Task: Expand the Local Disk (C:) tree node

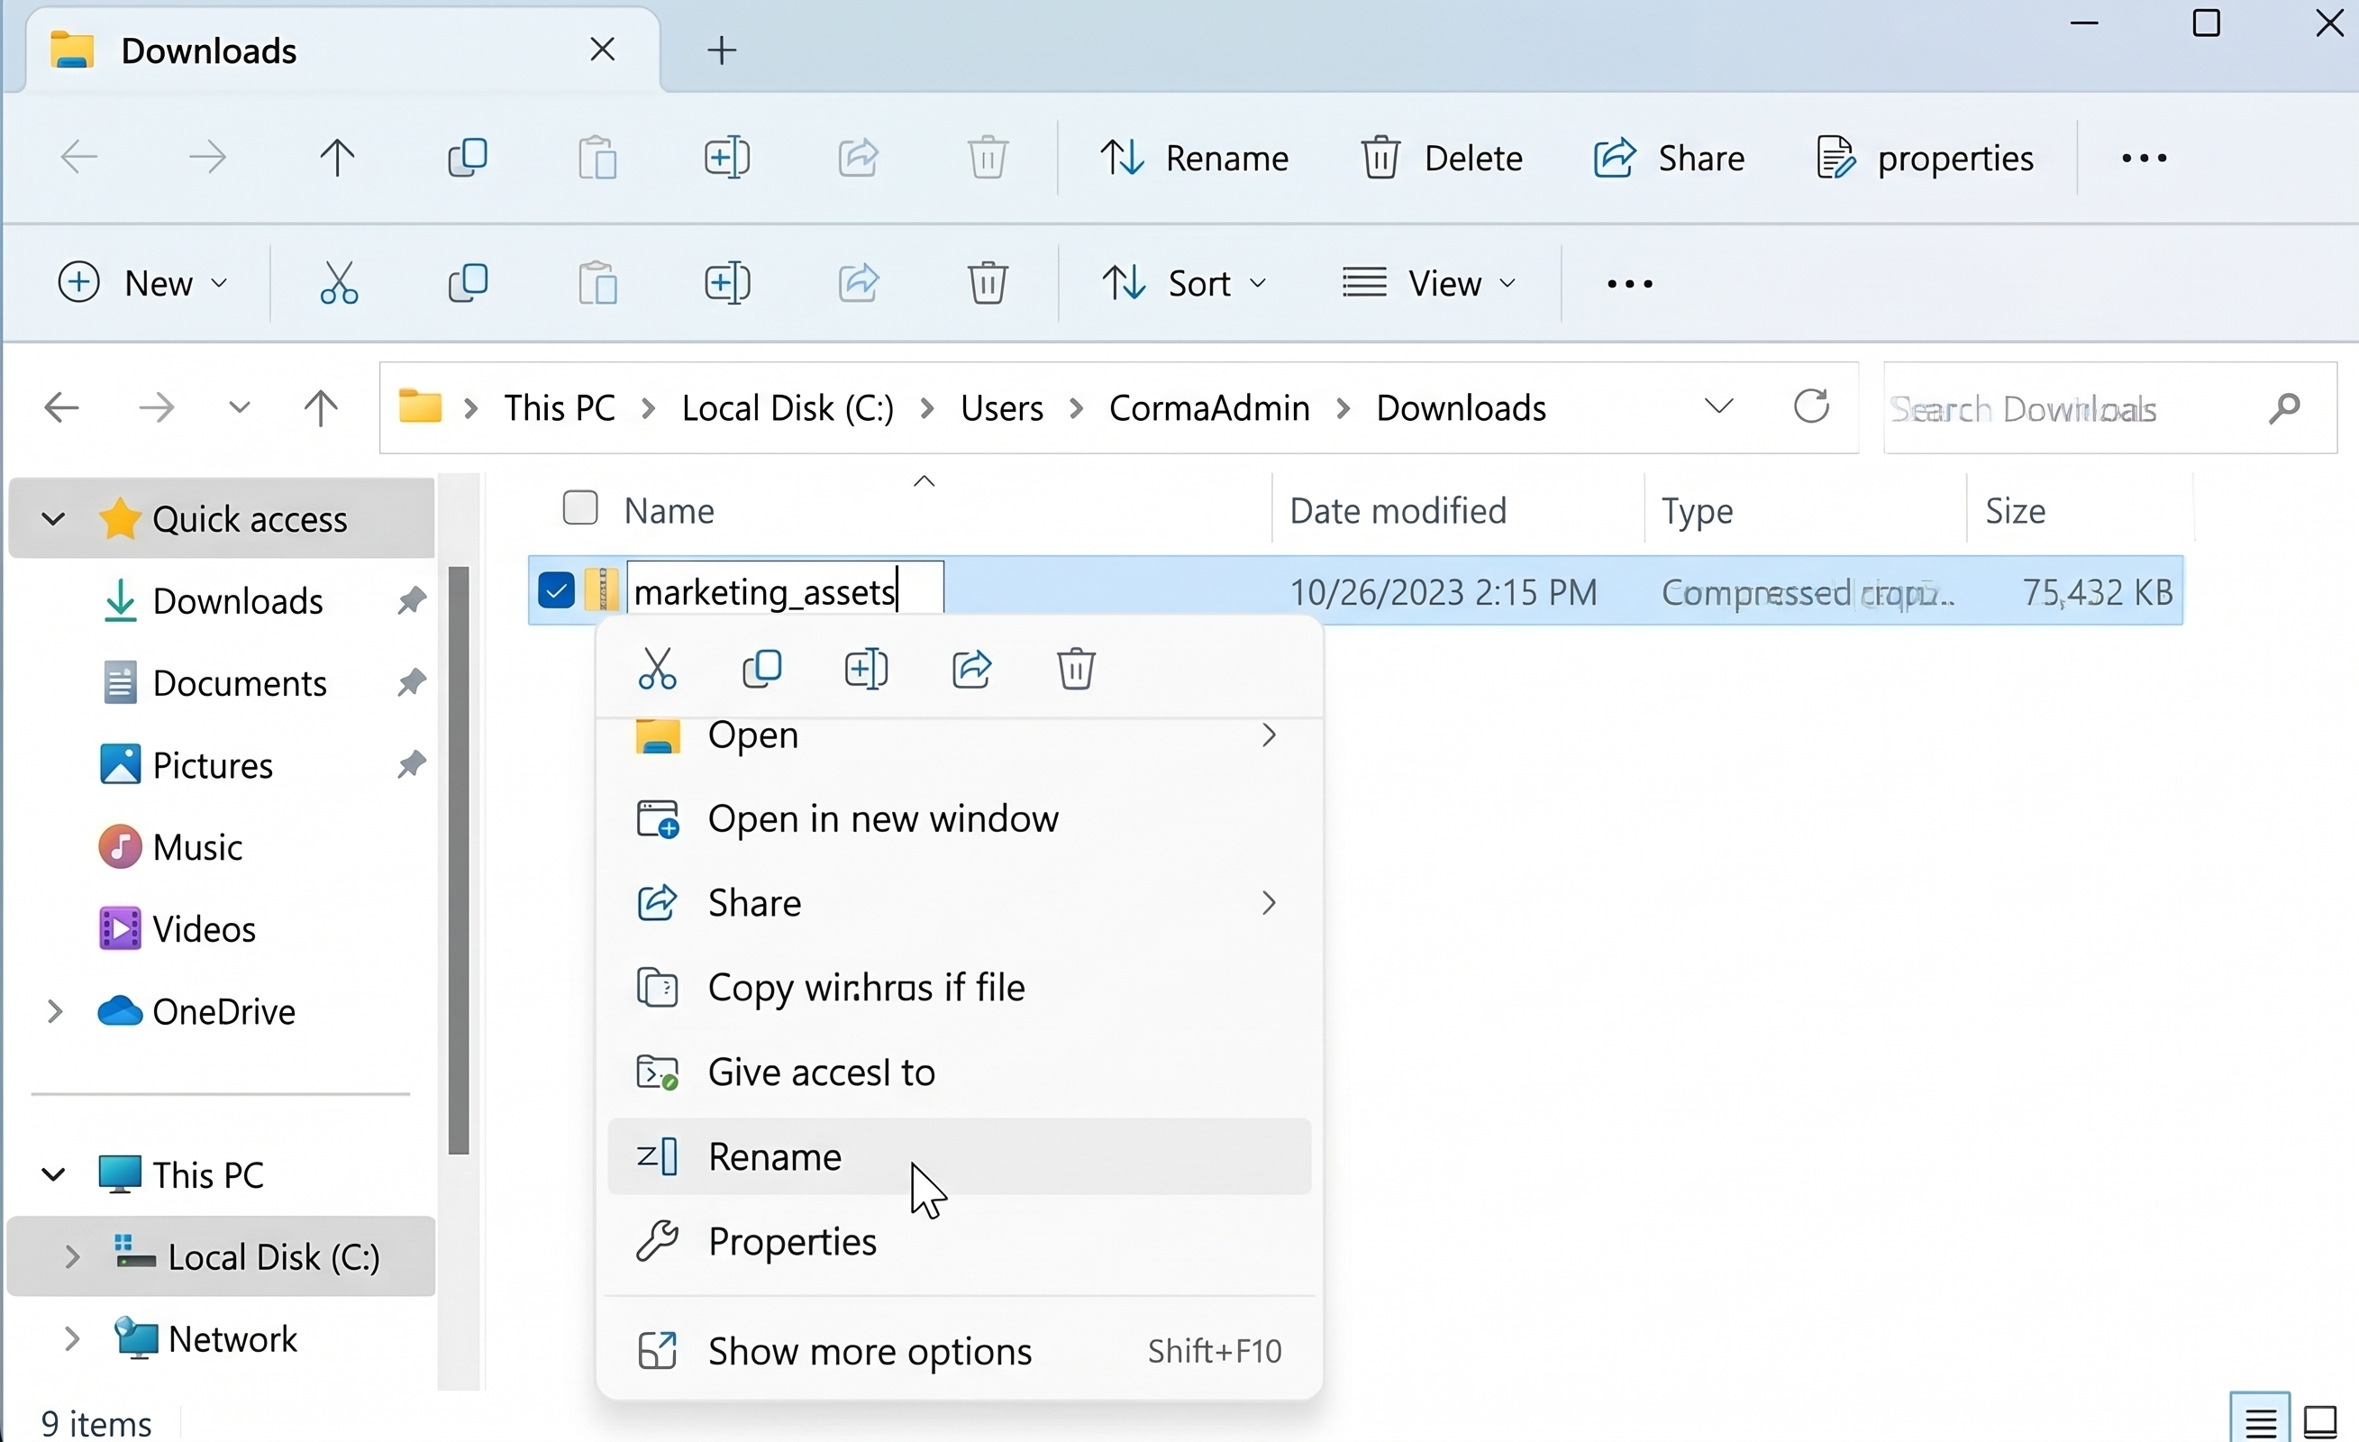Action: (71, 1256)
